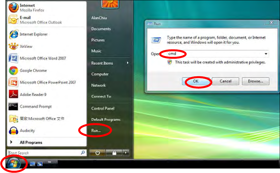Viewport: 280px width, 173px height.
Task: Open Computer from Start menu
Action: coord(100,74)
